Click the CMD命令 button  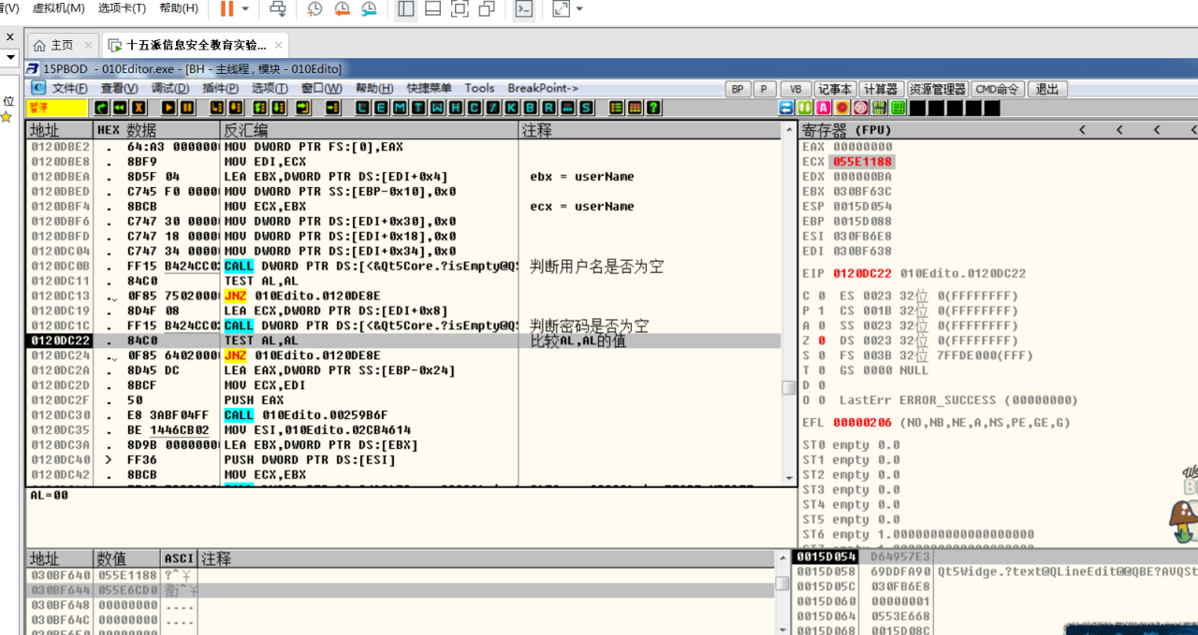[x=997, y=89]
